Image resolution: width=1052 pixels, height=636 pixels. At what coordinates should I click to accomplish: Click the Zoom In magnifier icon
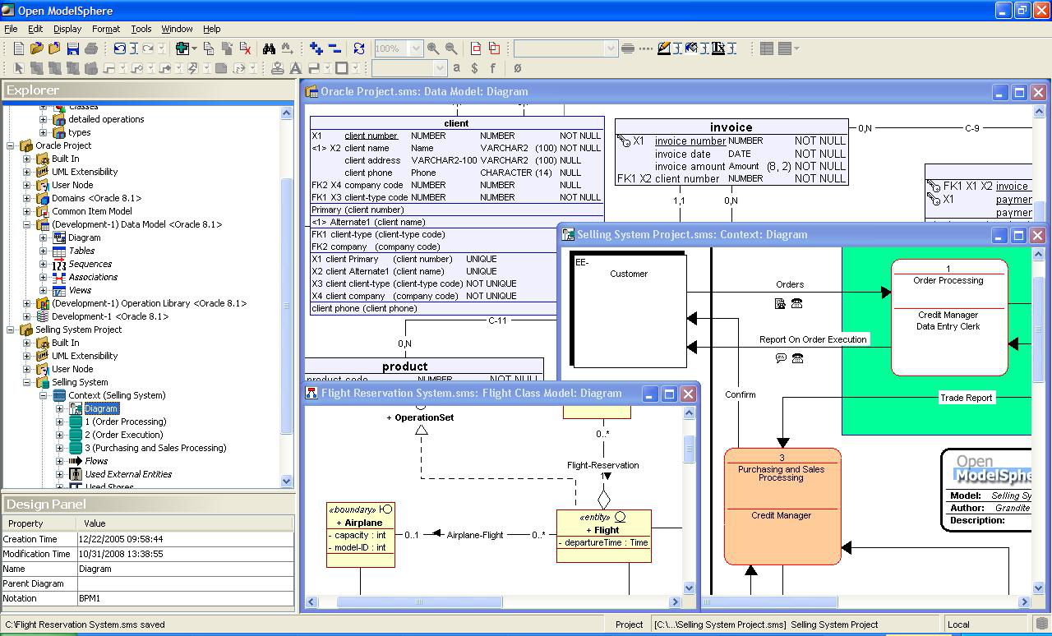pos(433,49)
